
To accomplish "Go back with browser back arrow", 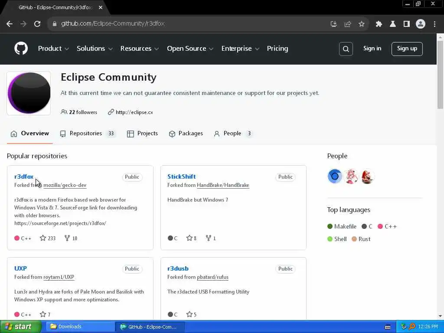I will [x=10, y=24].
